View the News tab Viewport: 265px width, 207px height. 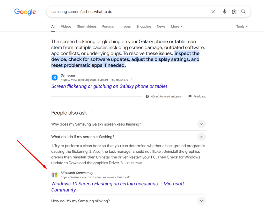[x=161, y=27]
